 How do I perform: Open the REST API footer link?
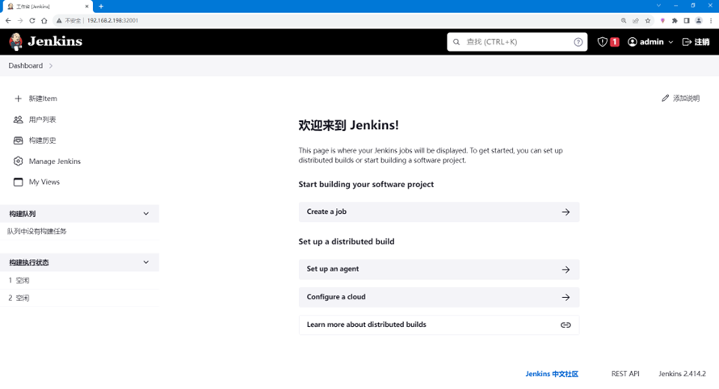click(625, 374)
